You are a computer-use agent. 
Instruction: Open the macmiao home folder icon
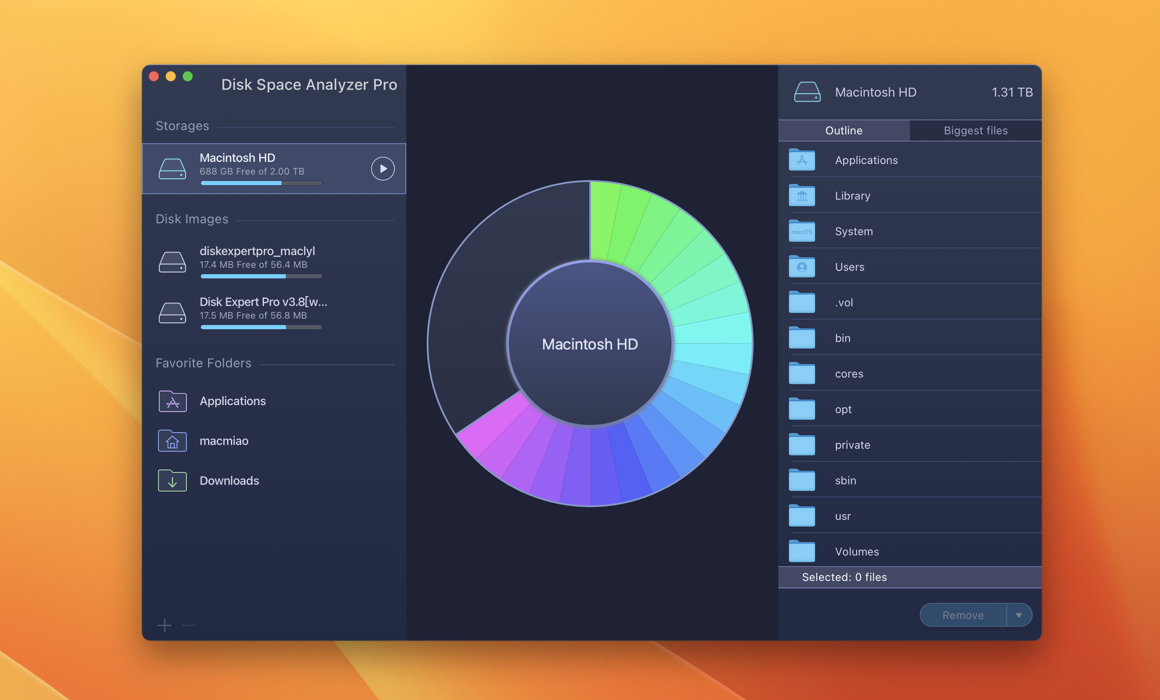point(172,441)
